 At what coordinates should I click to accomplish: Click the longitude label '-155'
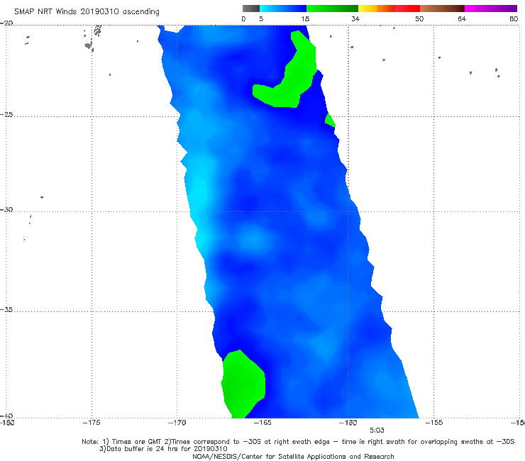coord(434,423)
